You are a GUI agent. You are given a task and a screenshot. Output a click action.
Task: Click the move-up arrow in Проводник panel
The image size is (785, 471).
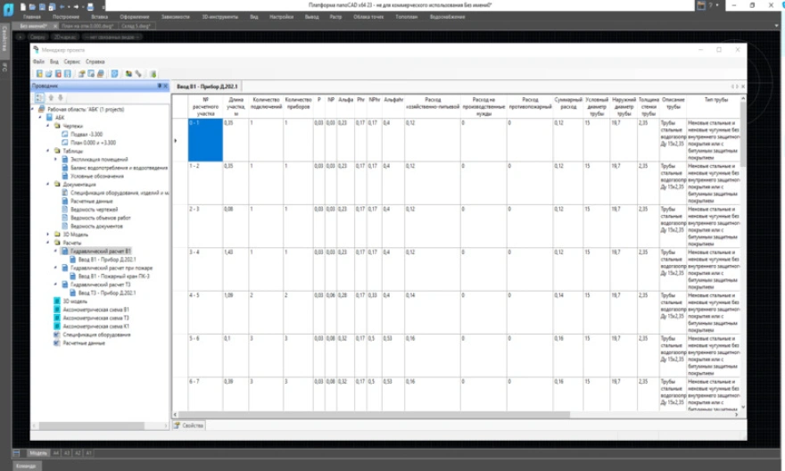click(51, 97)
